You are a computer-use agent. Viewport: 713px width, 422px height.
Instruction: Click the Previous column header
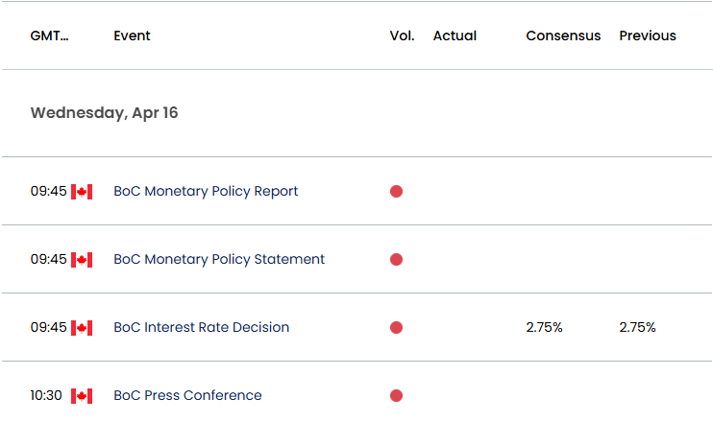coord(648,35)
